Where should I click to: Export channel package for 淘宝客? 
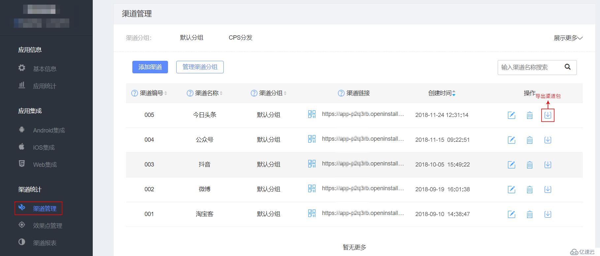pos(548,214)
